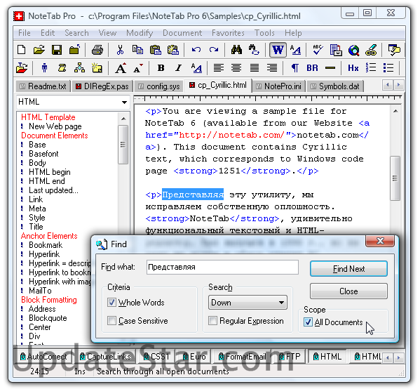Viewport: 420px width, 389px height.
Task: Click the Find Next button
Action: point(348,268)
